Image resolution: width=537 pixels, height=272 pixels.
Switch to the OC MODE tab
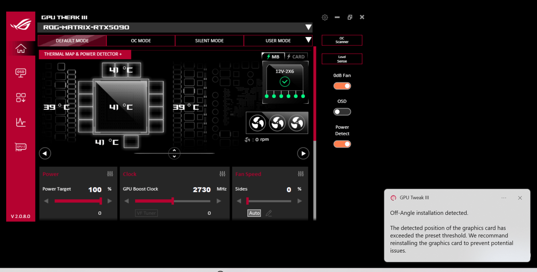coord(141,40)
